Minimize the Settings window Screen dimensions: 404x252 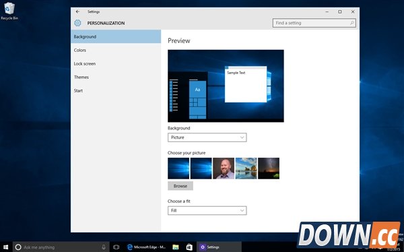click(x=327, y=11)
